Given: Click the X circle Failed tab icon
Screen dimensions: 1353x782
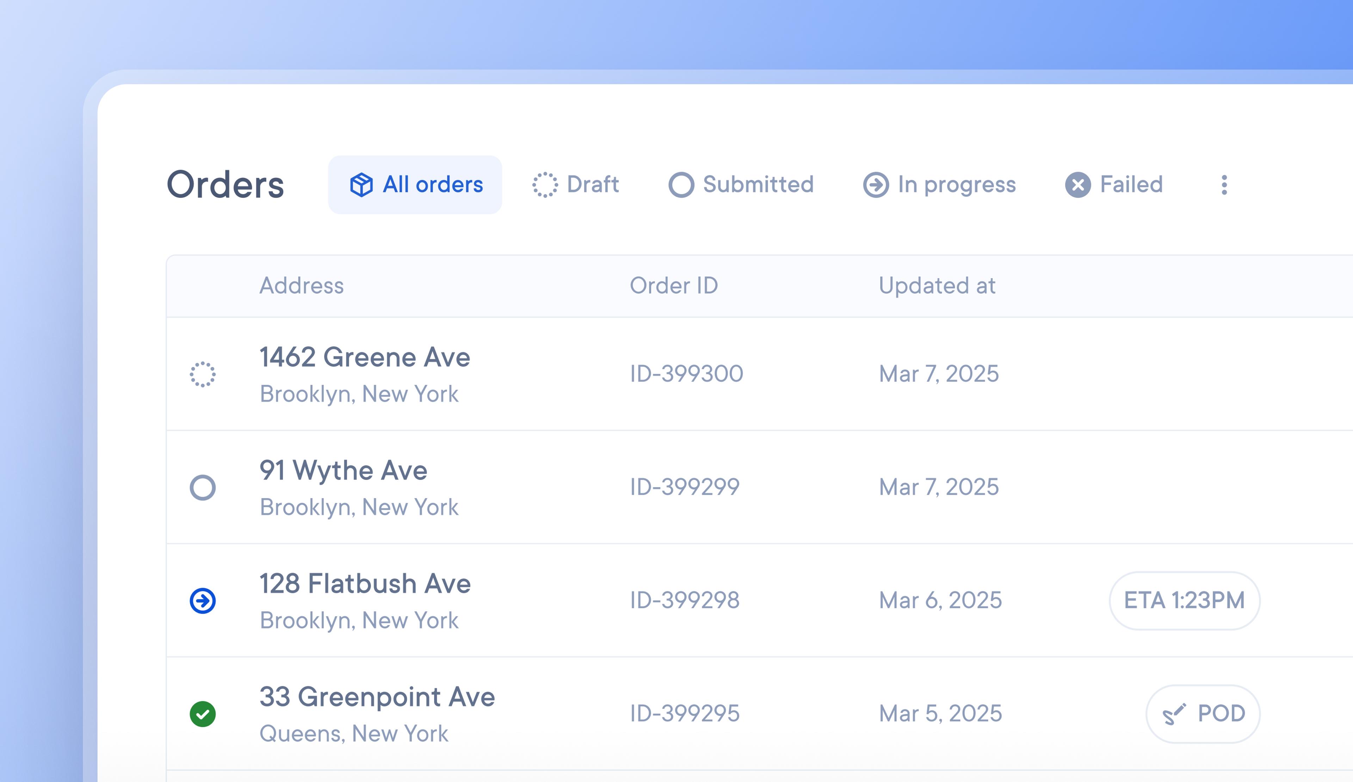Looking at the screenshot, I should click(1078, 185).
